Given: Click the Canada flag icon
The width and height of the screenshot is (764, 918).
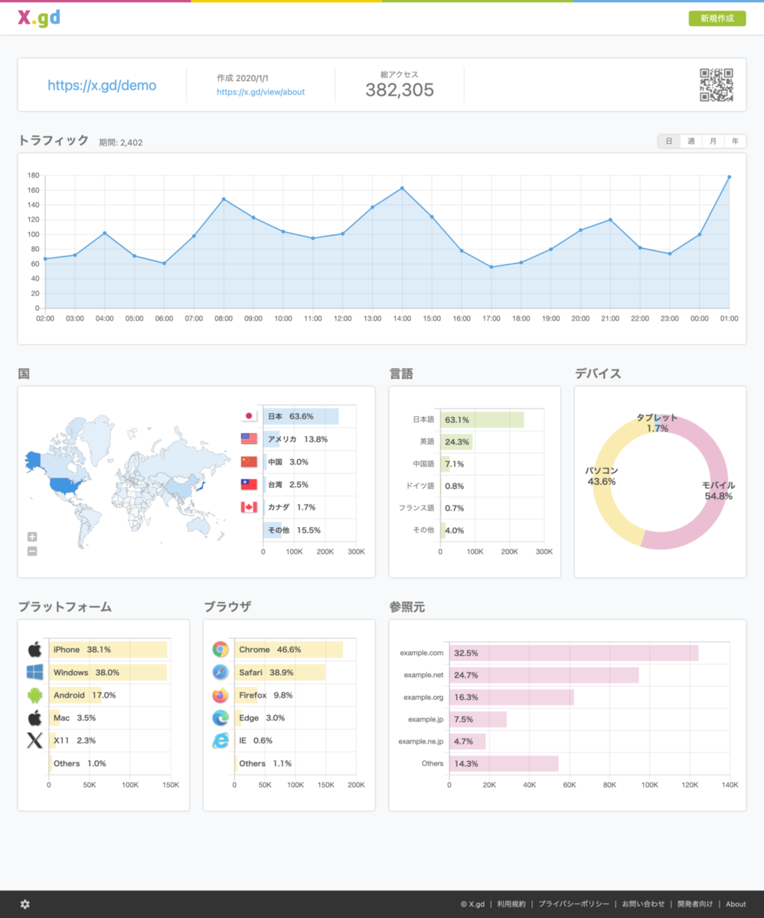Looking at the screenshot, I should pos(249,507).
